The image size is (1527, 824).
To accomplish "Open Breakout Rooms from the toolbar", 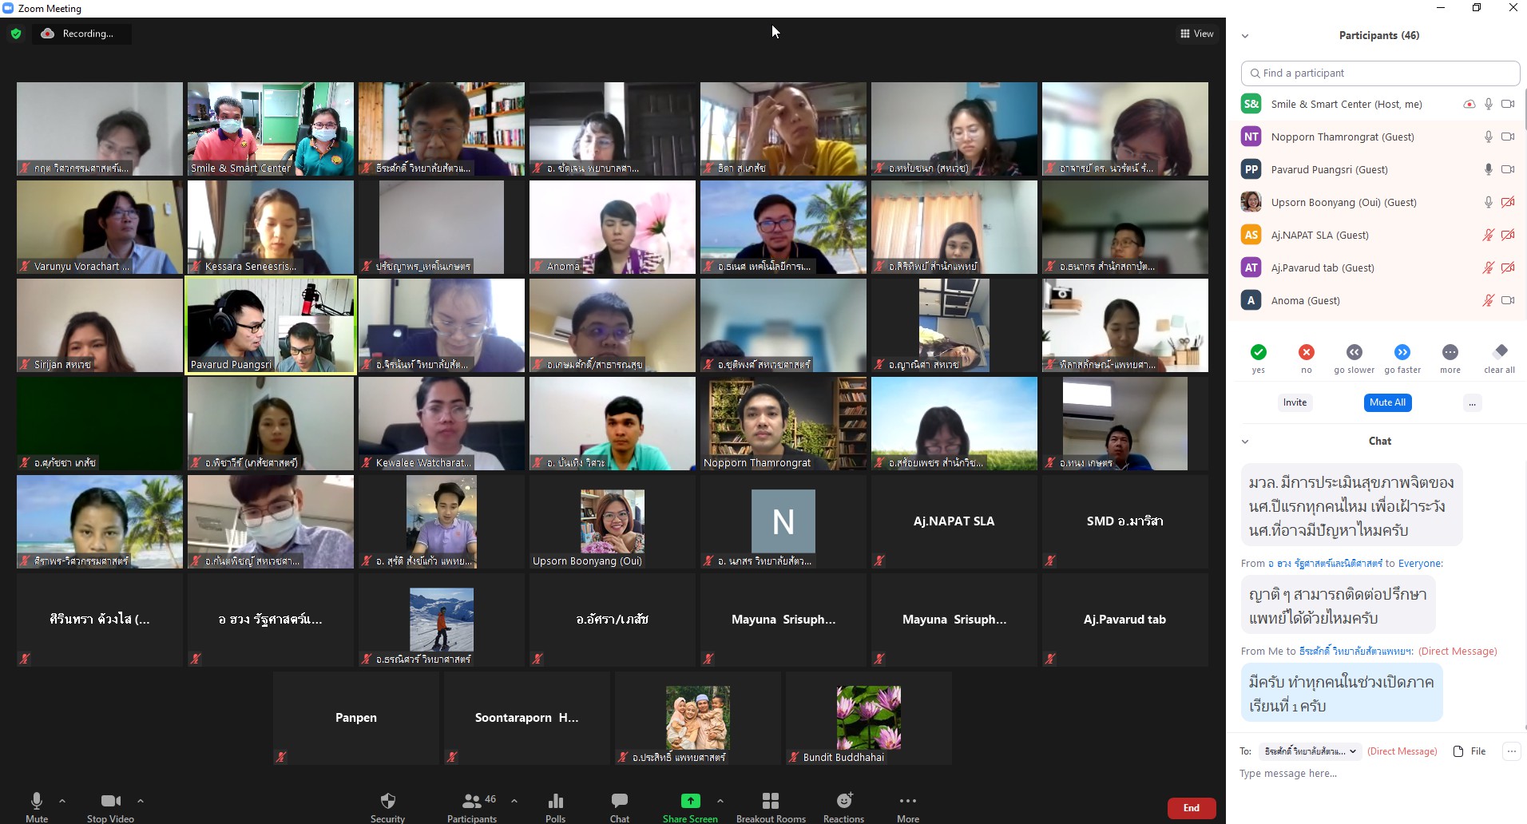I will [770, 801].
